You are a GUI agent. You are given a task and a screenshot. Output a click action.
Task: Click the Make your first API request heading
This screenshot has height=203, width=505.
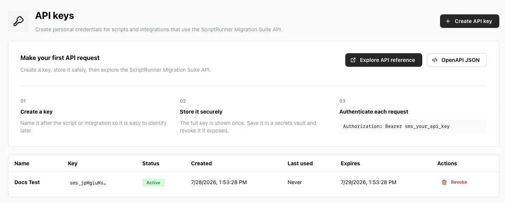[60, 58]
